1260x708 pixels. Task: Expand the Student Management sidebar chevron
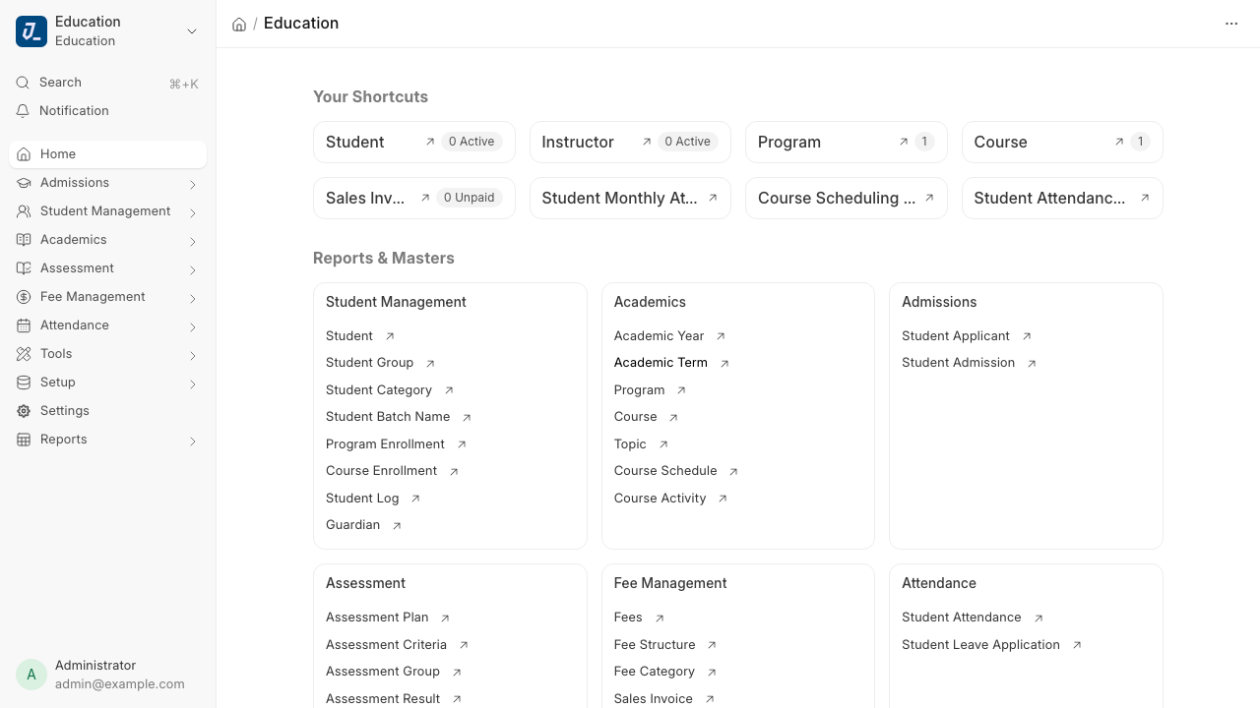pos(192,212)
